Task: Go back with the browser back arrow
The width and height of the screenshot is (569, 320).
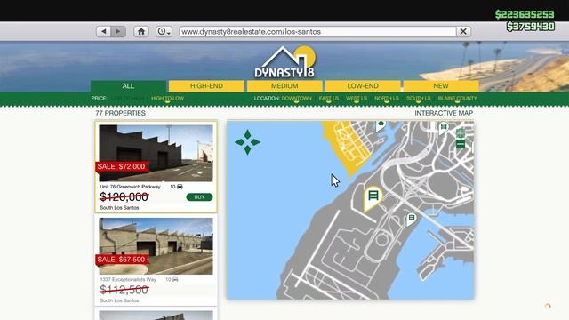Action: coord(104,32)
